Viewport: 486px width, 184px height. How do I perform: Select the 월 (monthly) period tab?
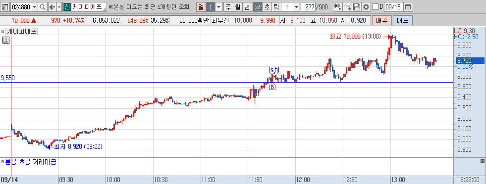click(x=237, y=6)
